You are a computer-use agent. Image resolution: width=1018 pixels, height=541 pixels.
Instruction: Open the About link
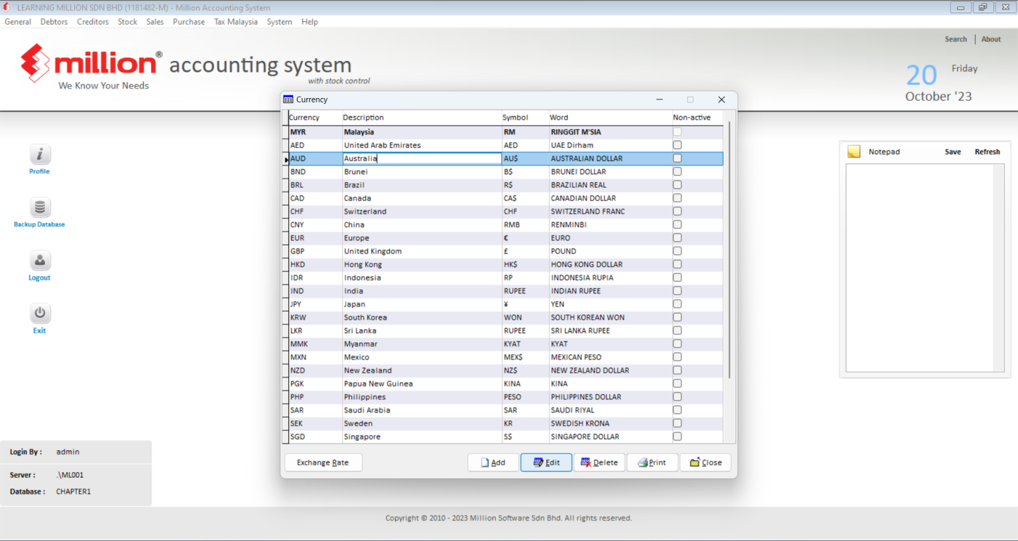point(991,39)
